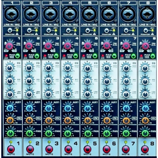
Task: Click the EQ MID knob on channel 2
Action: coord(29,81)
